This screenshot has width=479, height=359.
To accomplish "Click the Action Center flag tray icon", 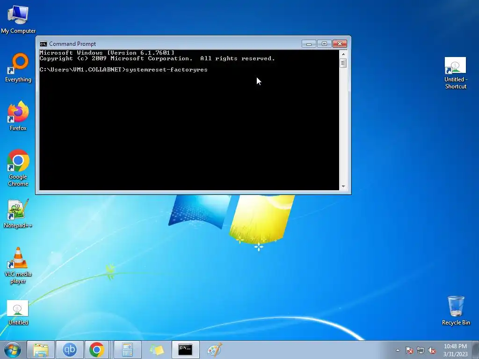I will point(409,351).
